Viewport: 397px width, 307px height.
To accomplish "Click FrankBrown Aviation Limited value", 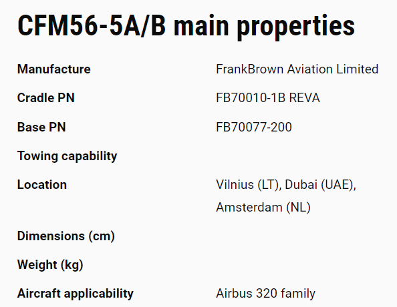I will click(297, 69).
